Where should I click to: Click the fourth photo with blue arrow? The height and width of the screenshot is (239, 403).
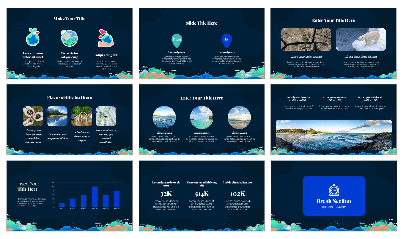[x=106, y=116]
